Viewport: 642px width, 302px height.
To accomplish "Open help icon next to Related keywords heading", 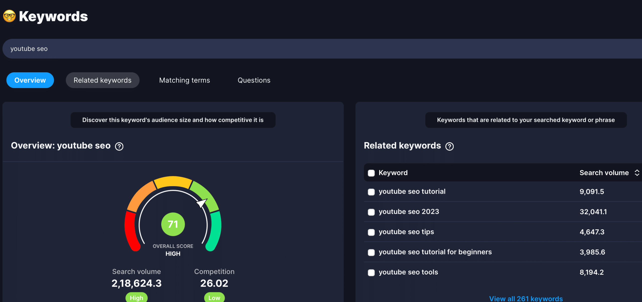I will 449,146.
